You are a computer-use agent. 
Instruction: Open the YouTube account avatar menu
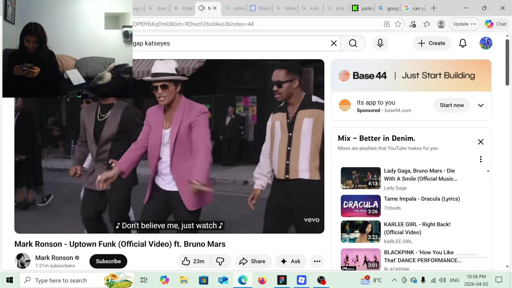click(x=486, y=43)
